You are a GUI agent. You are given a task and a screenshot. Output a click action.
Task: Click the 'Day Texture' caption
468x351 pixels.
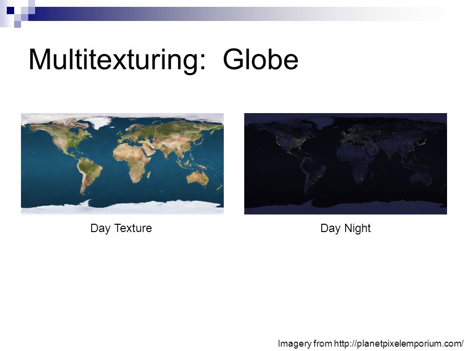(121, 228)
